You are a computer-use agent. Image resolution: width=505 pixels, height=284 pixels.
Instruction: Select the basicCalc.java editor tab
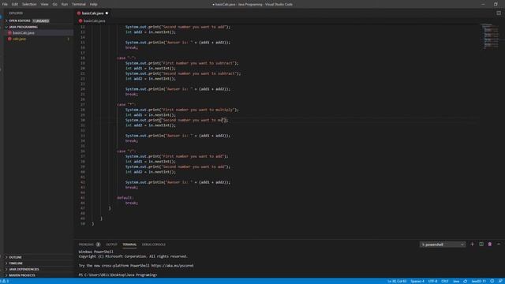(x=93, y=13)
